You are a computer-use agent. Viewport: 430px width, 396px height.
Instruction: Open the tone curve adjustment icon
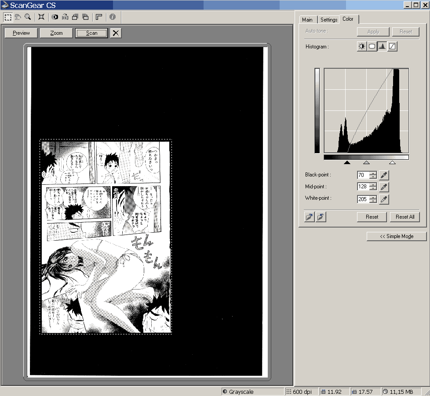[393, 46]
